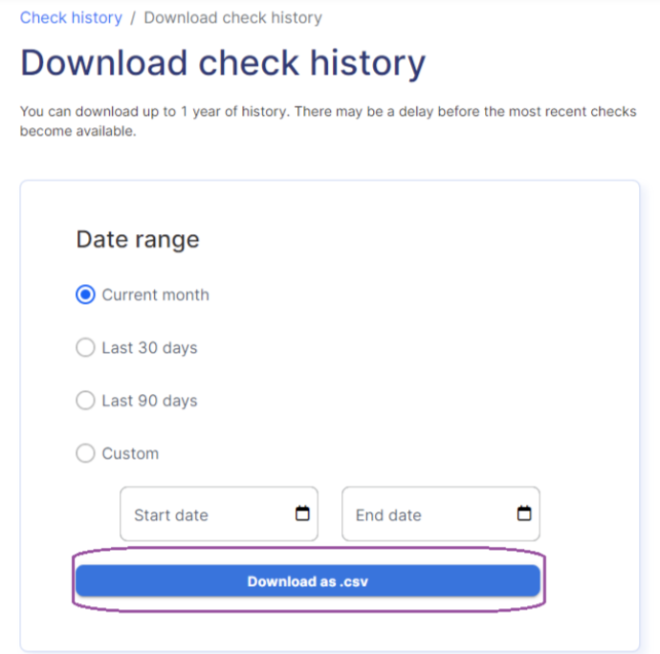
Task: Open the Start date calendar picker icon
Action: (302, 513)
